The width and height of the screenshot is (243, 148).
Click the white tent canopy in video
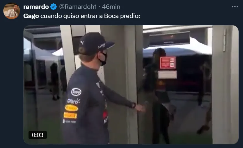[x=177, y=48]
